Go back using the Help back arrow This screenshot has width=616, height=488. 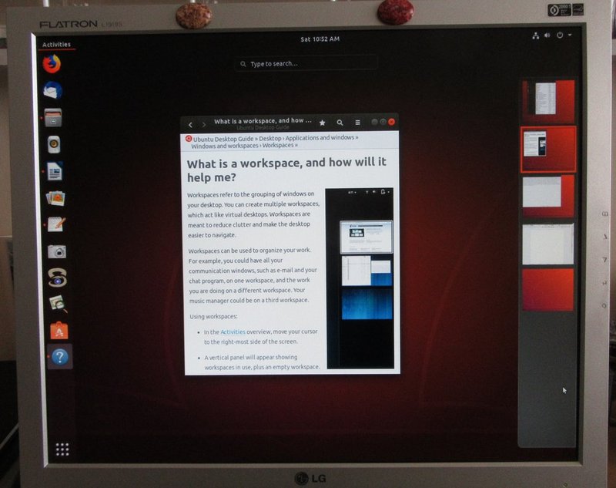tap(191, 123)
